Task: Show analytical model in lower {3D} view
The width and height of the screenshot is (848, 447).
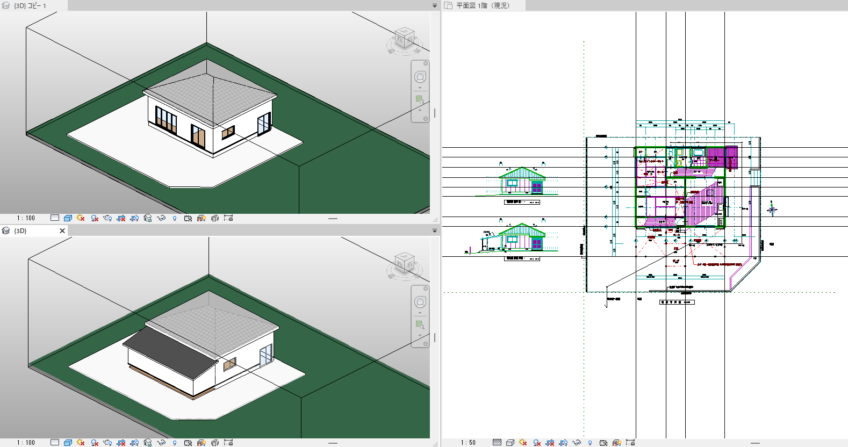Action: pyautogui.click(x=202, y=443)
